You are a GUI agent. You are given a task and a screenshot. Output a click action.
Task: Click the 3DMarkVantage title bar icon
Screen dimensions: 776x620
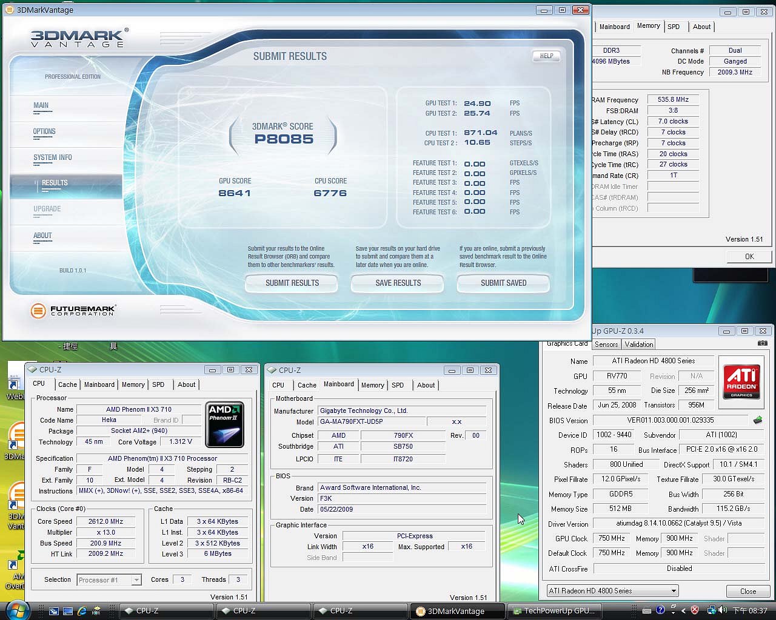[x=9, y=10]
